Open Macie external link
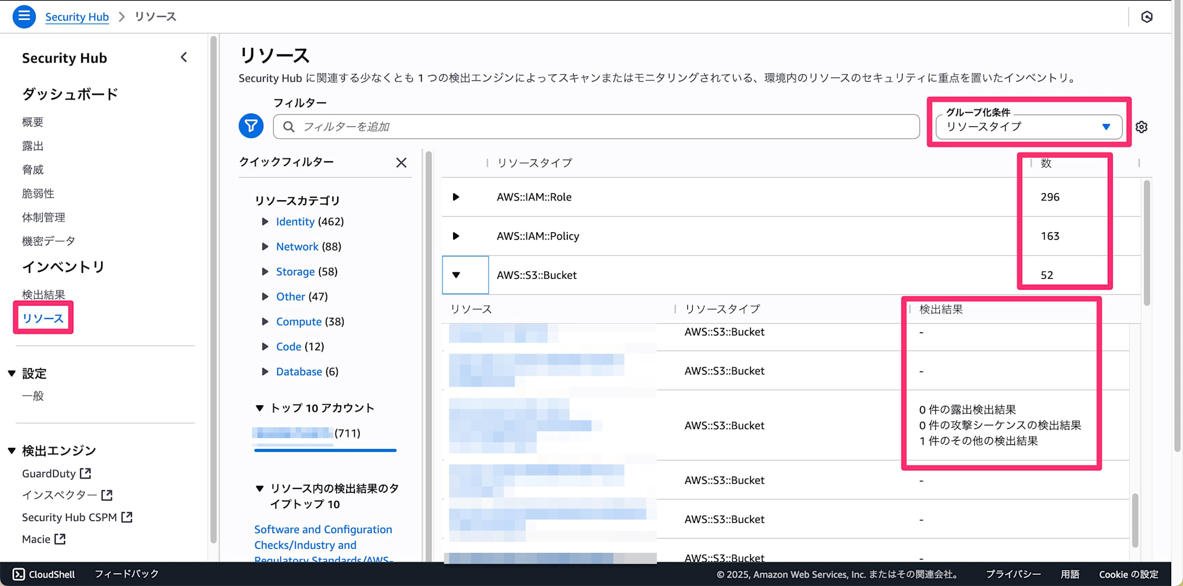Viewport: 1183px width, 586px height. (x=44, y=539)
